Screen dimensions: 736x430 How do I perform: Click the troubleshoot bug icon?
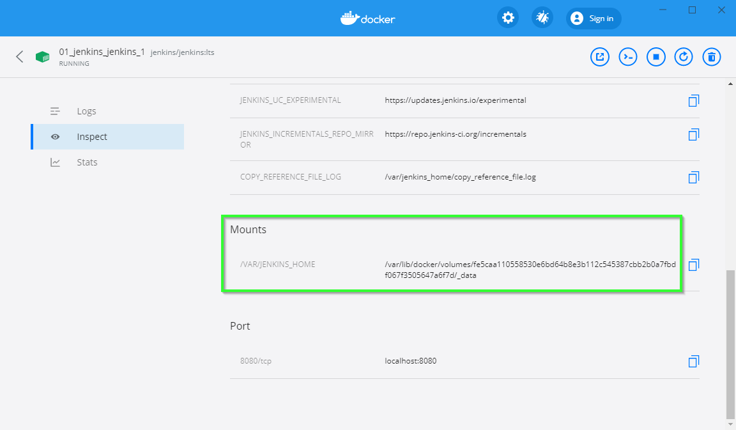pos(542,18)
